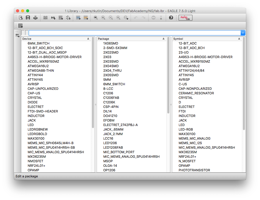The image size is (260, 200).
Task: Select package 8-LCC
Action: tap(108, 89)
